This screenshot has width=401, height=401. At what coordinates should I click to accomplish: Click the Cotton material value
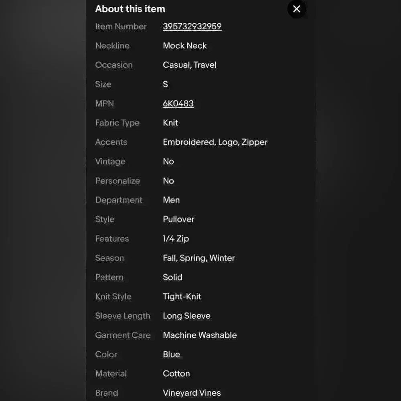pos(176,373)
